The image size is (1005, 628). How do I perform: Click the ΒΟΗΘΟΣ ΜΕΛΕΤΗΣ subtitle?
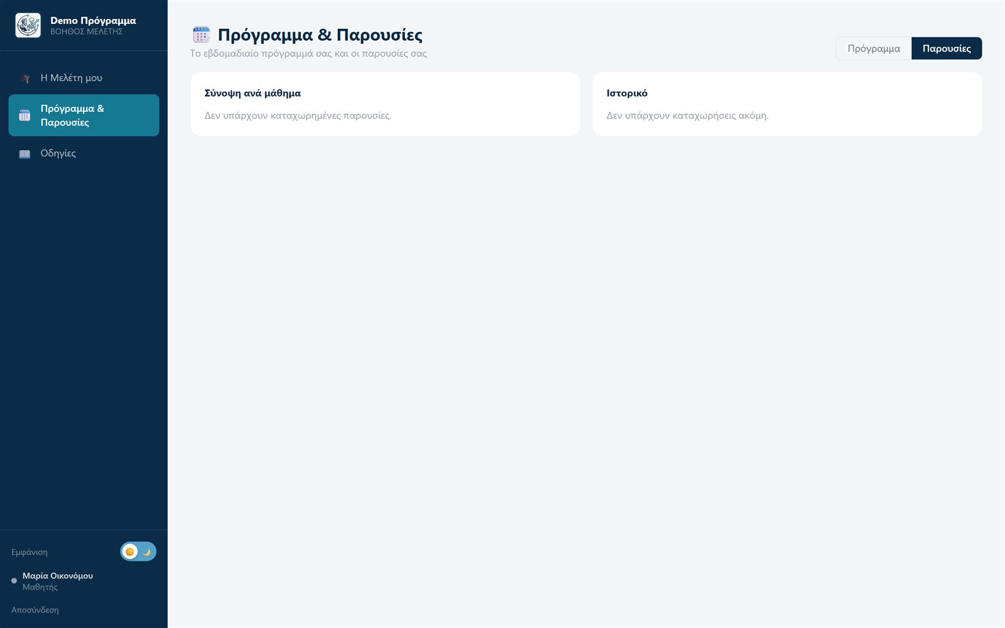tap(87, 31)
